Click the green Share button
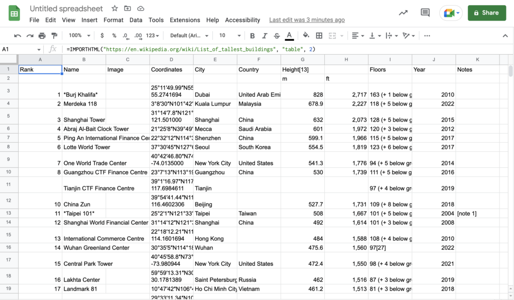Viewport: 514px width, 300px height. [487, 13]
